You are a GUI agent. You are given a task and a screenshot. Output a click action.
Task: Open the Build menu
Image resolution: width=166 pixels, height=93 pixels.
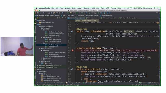point(93,8)
